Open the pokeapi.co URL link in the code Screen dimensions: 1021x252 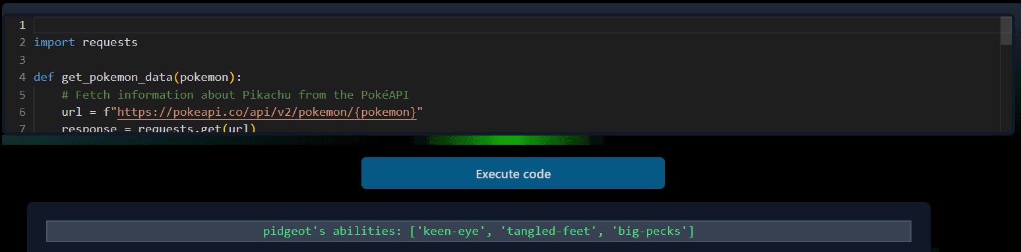point(266,112)
